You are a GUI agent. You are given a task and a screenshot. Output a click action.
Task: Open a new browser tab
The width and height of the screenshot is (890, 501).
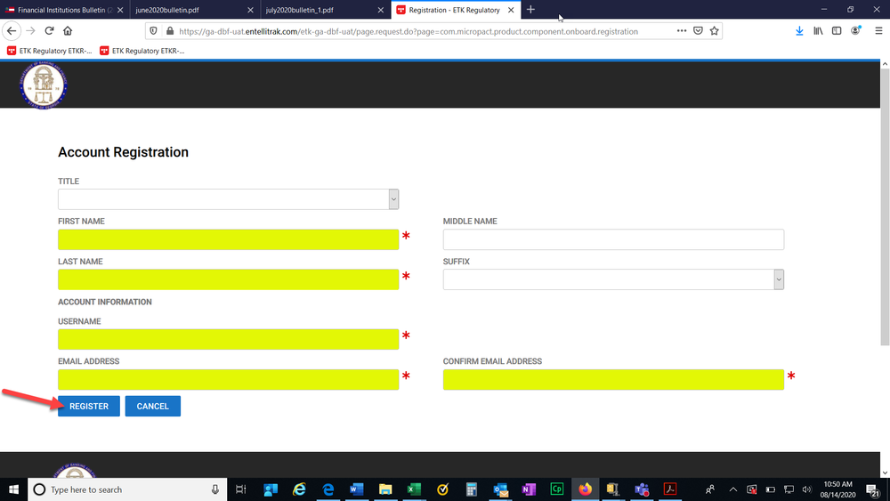point(530,9)
